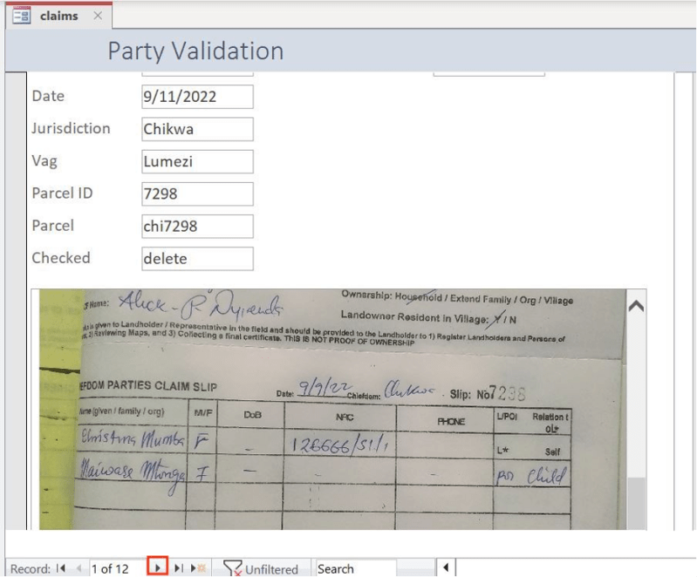
Task: Click the Vag label
Action: coord(44,160)
